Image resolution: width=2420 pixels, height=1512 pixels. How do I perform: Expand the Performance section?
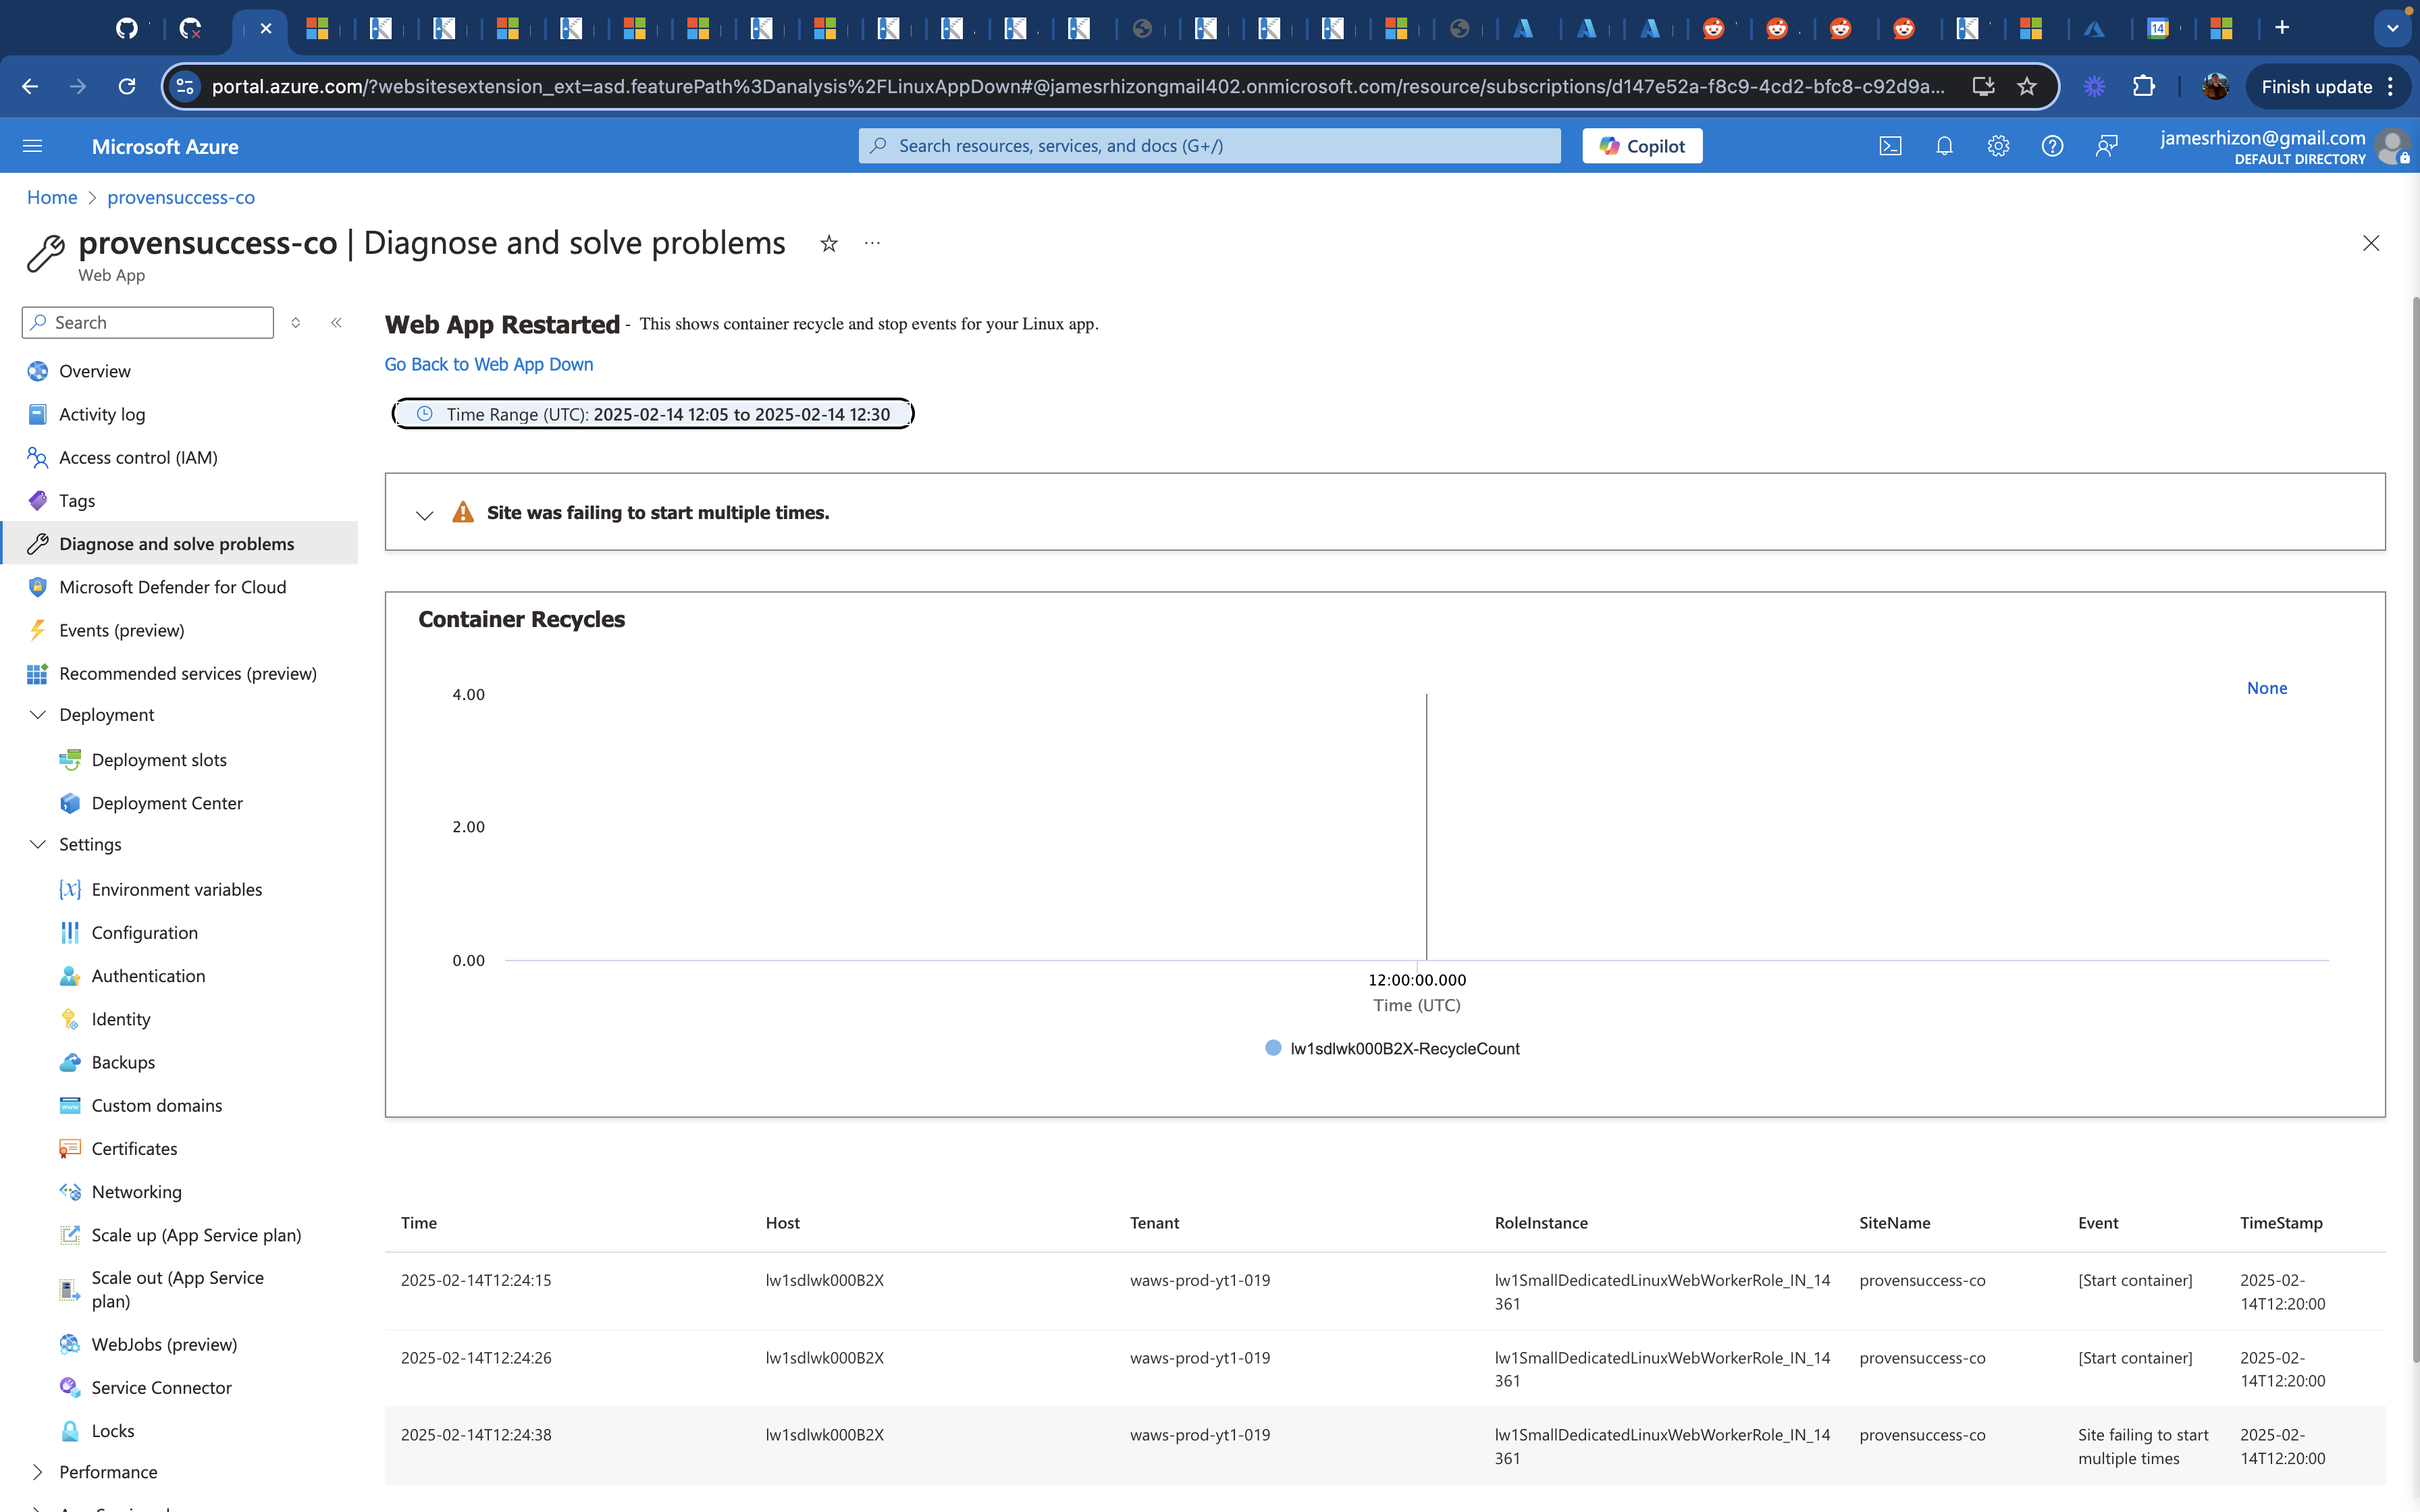pyautogui.click(x=38, y=1471)
